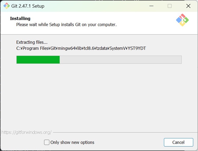Click the "Extracting files..." status text
Image resolution: width=198 pixels, height=151 pixels.
32,42
